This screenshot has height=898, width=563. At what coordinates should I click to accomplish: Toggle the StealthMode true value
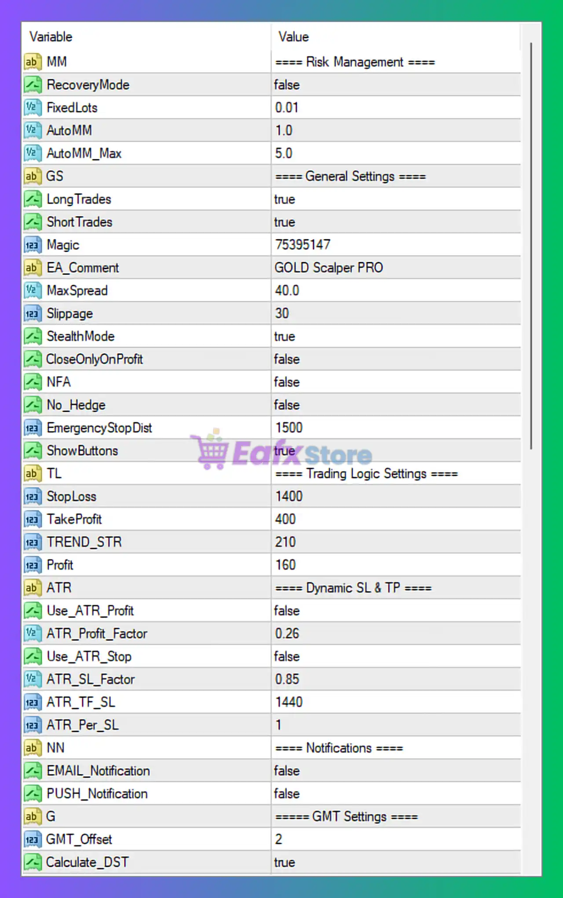tap(285, 337)
